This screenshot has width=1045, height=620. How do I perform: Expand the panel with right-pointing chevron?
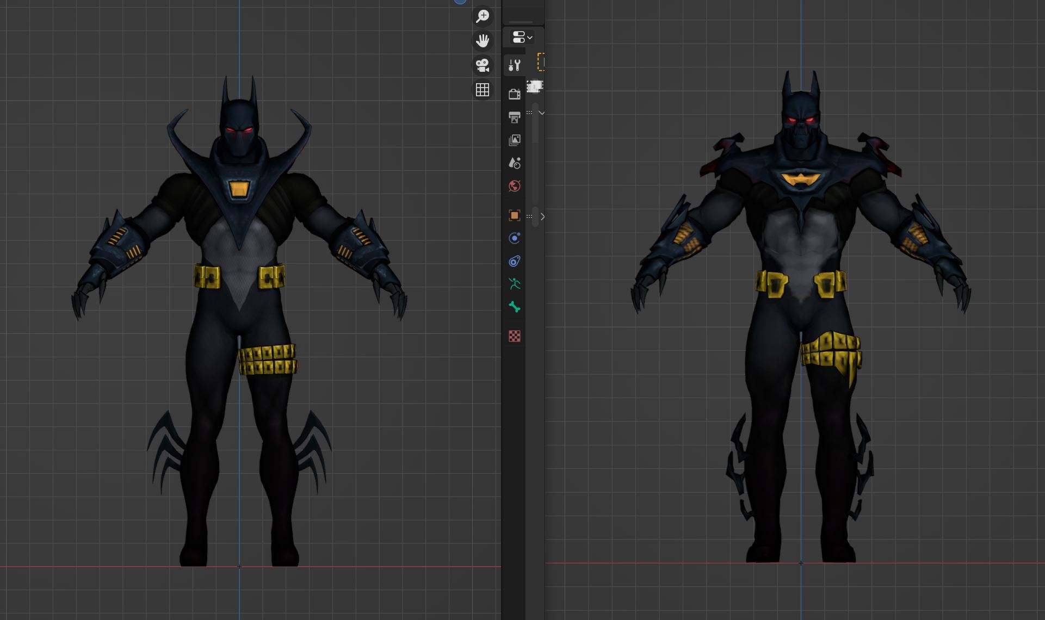pyautogui.click(x=542, y=216)
